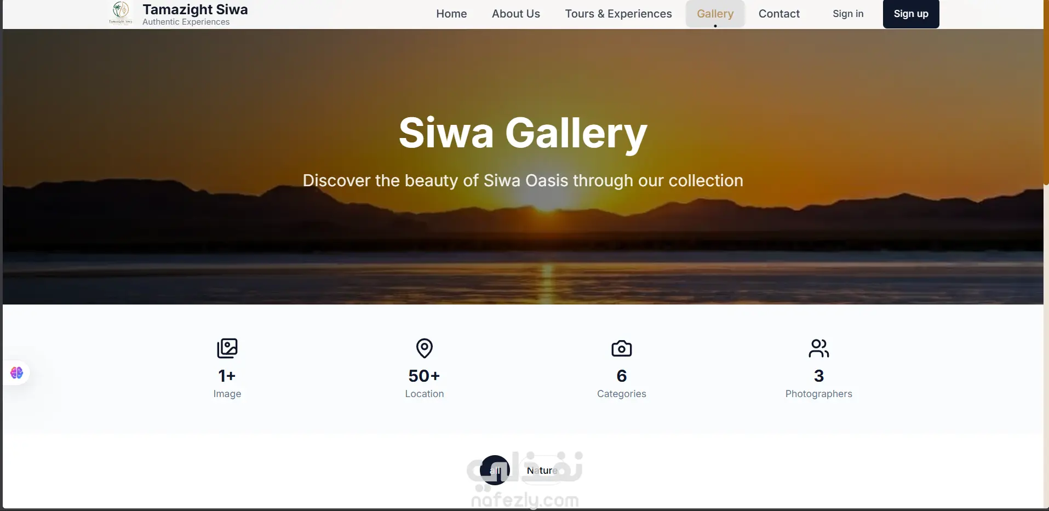Select the All category filter

tap(495, 470)
